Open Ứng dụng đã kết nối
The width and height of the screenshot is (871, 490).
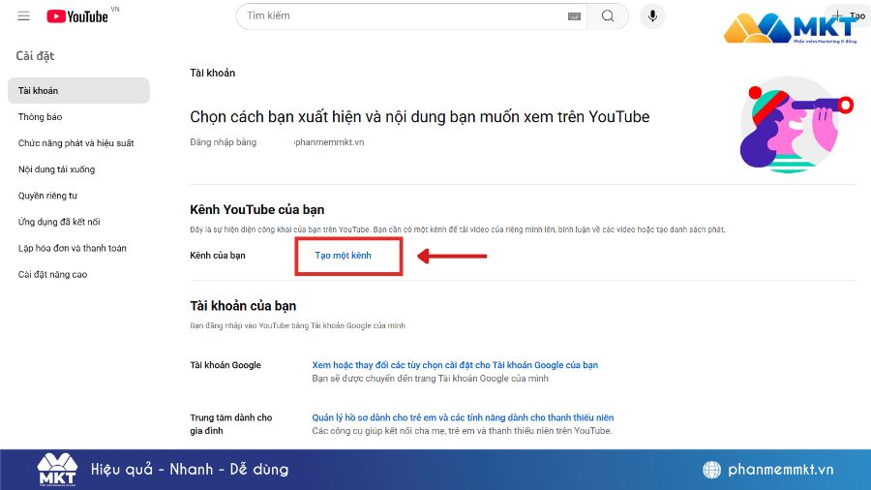coord(59,222)
